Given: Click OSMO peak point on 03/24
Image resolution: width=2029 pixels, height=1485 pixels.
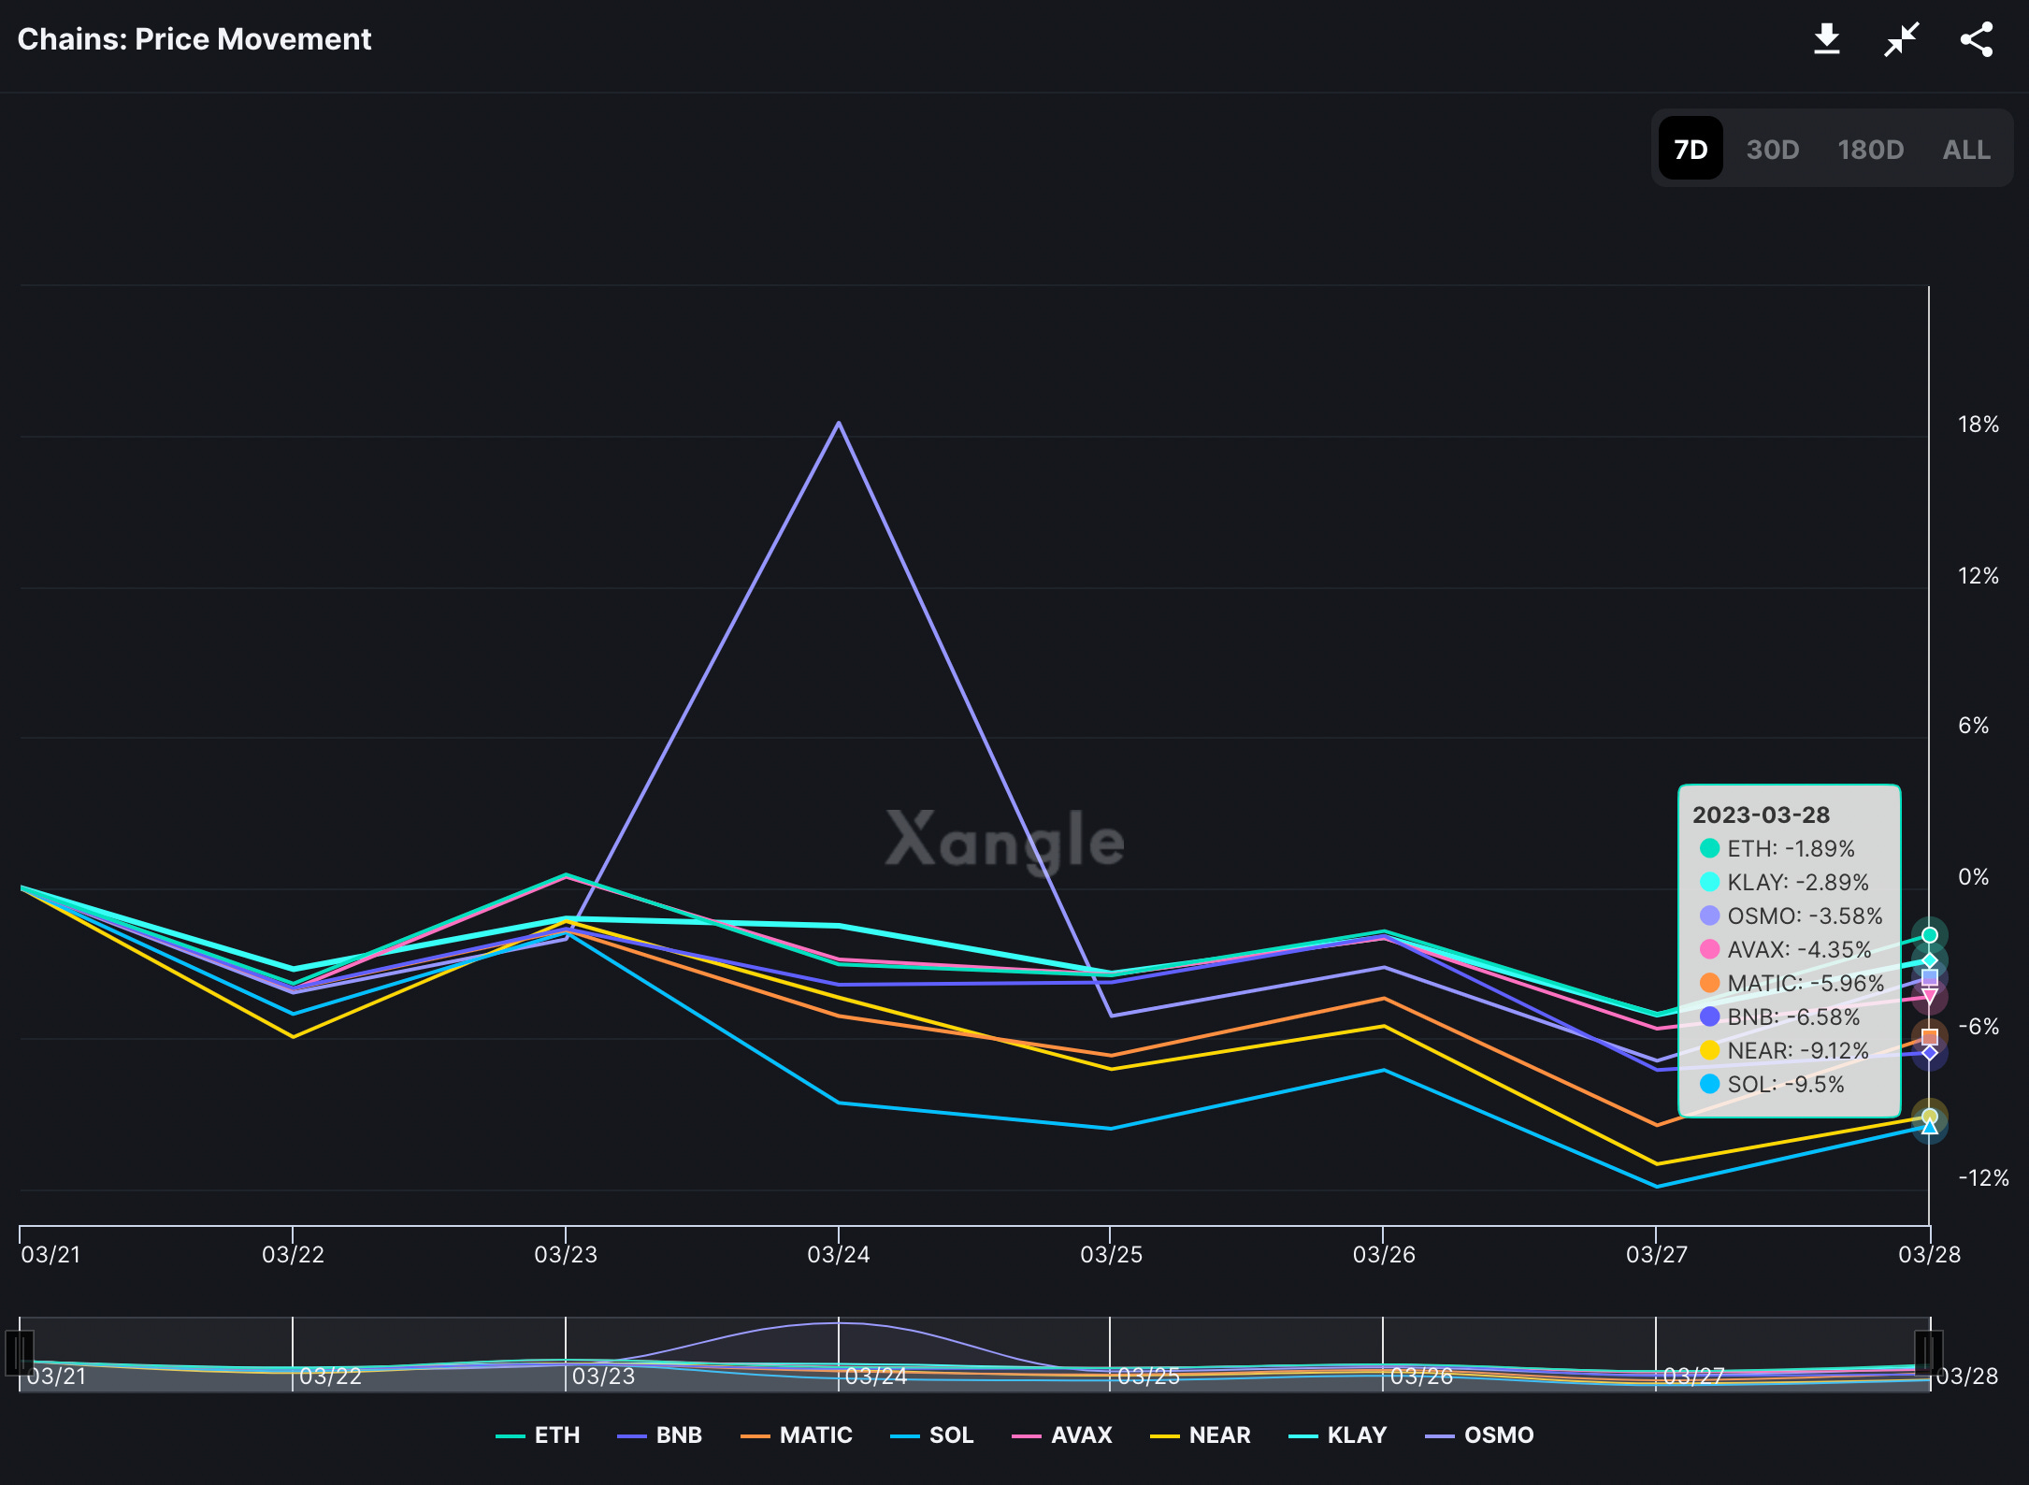Looking at the screenshot, I should [x=839, y=423].
